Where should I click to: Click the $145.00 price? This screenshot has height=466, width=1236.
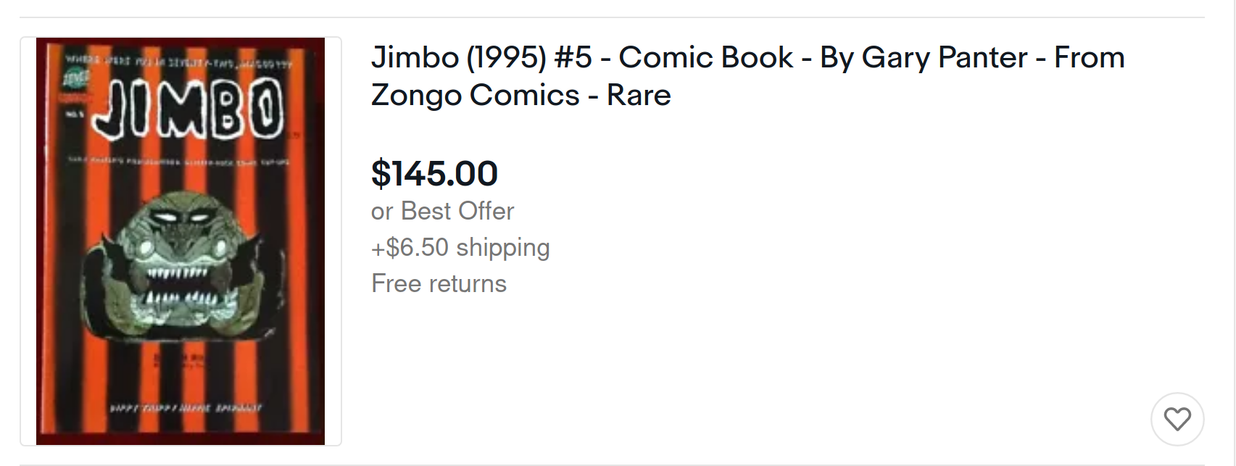pyautogui.click(x=434, y=173)
